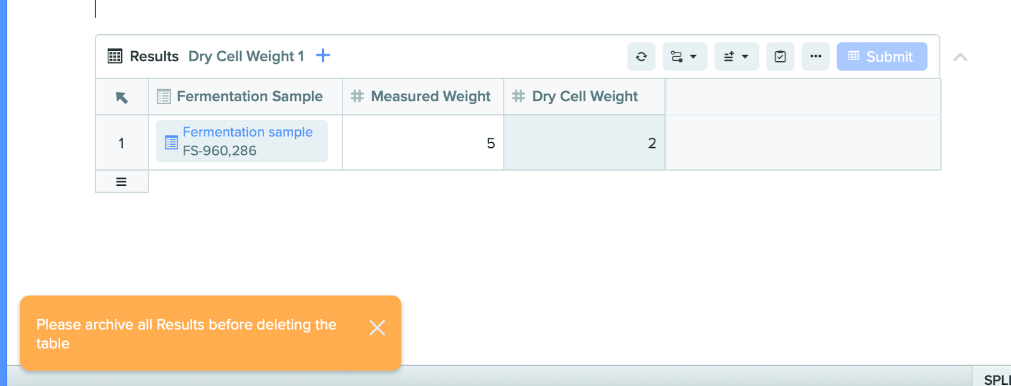Dismiss the orange archive warning toast
The image size is (1011, 386).
[x=377, y=328]
